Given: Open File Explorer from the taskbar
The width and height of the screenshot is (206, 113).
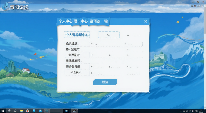Looking at the screenshot, I should click(21, 111).
